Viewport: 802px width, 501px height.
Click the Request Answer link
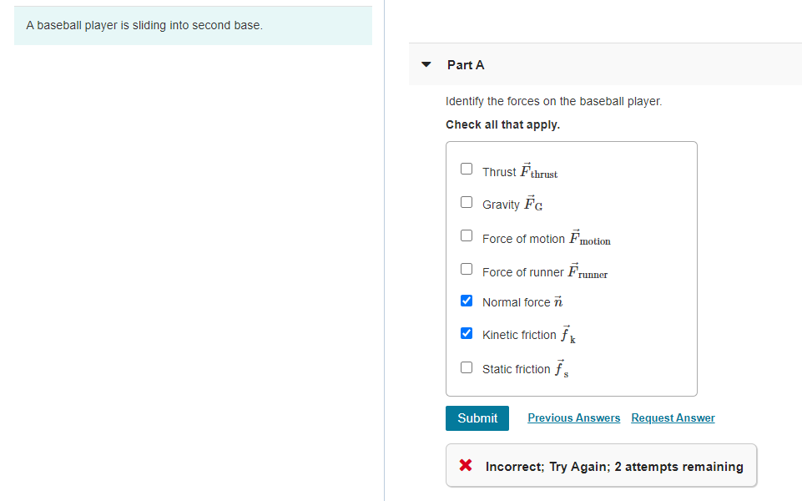(x=673, y=417)
